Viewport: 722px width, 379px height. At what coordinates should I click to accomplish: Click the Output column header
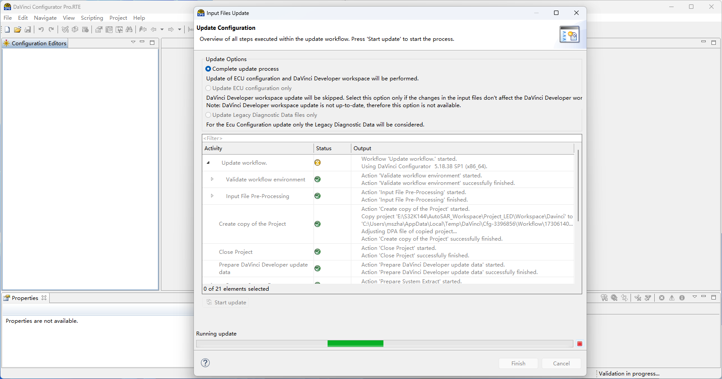coord(463,148)
